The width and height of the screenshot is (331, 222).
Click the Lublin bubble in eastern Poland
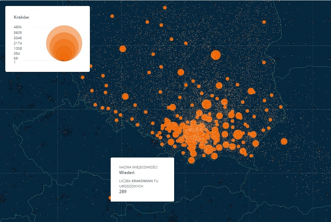251,91
